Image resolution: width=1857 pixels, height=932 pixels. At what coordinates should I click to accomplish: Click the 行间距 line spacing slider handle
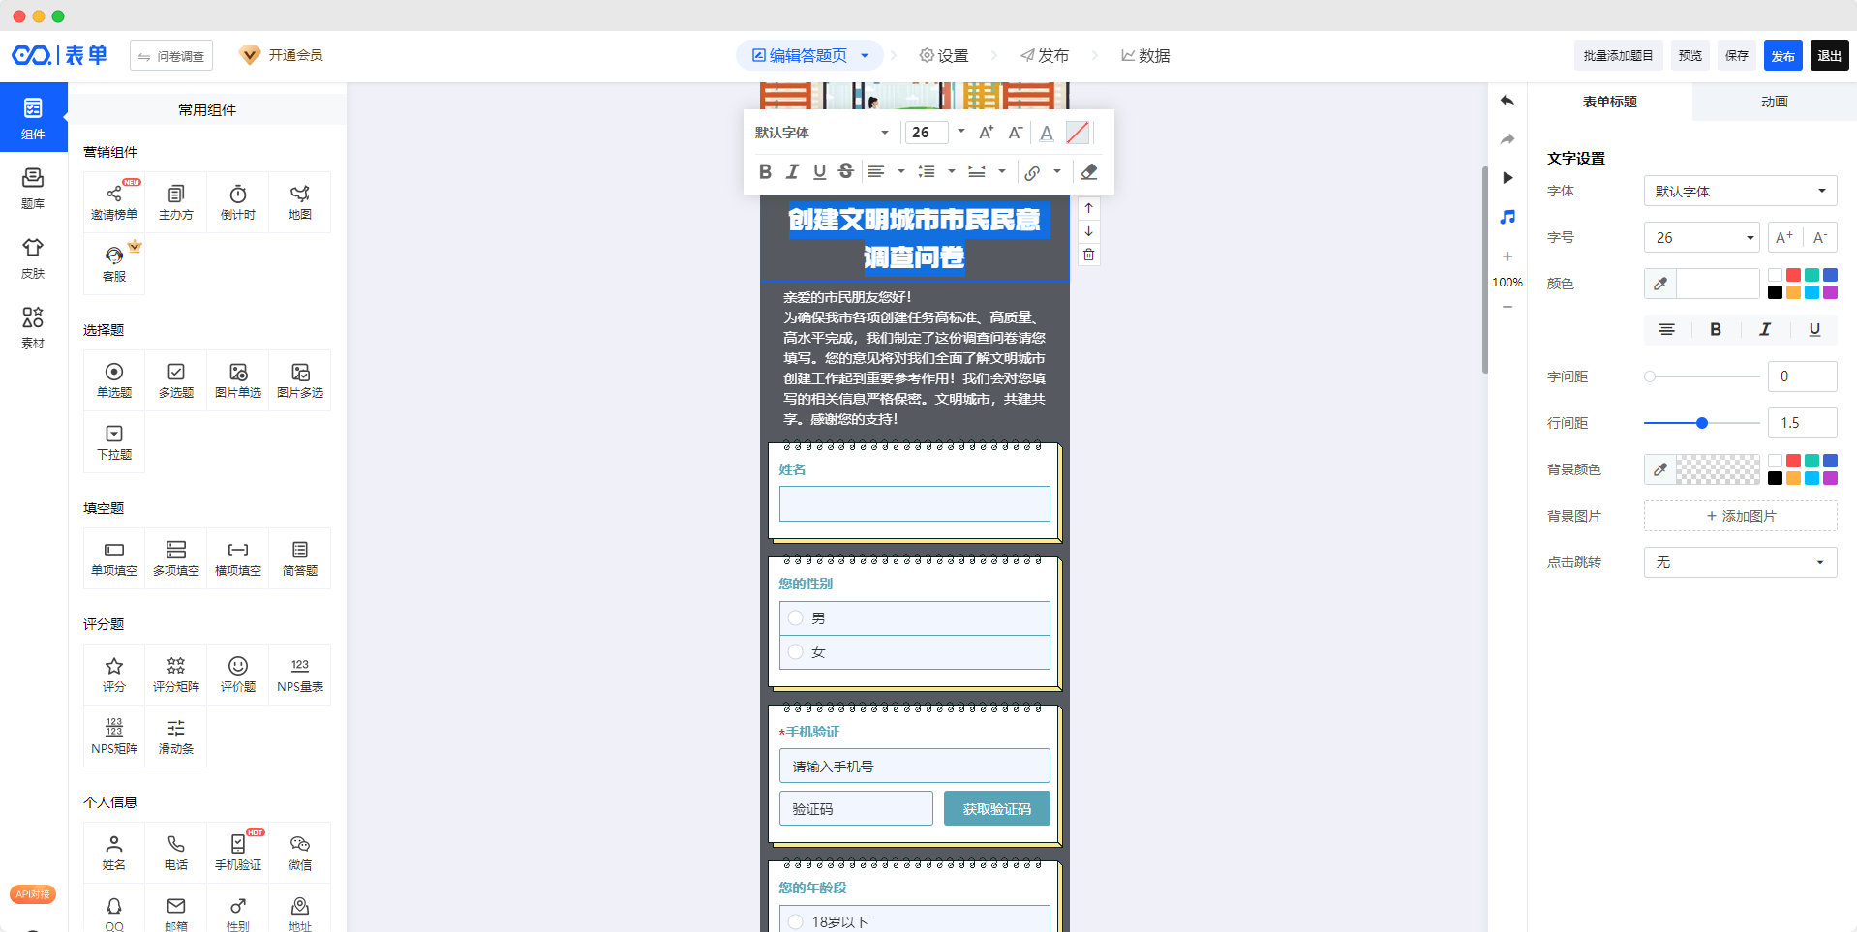(1702, 423)
